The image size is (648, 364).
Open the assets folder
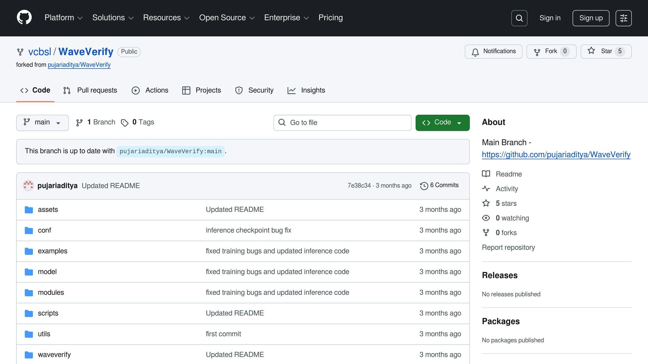tap(48, 209)
